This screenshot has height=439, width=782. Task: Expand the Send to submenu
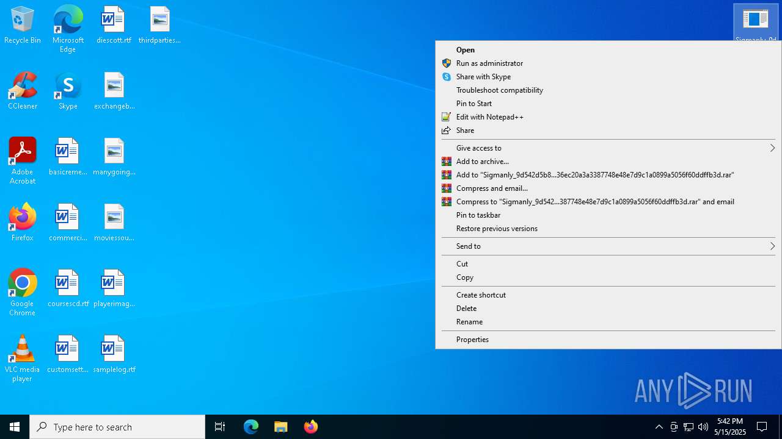coord(608,246)
